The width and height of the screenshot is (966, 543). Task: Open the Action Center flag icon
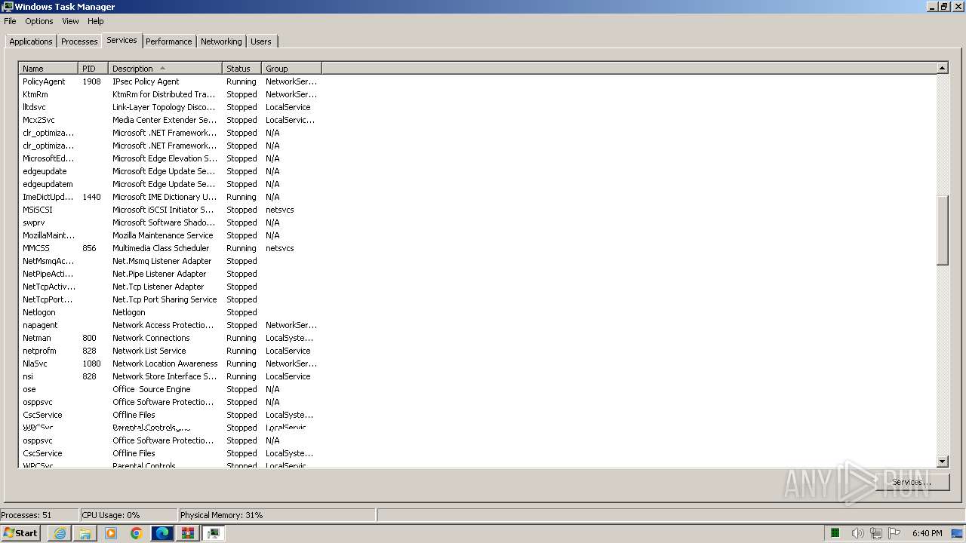click(895, 533)
